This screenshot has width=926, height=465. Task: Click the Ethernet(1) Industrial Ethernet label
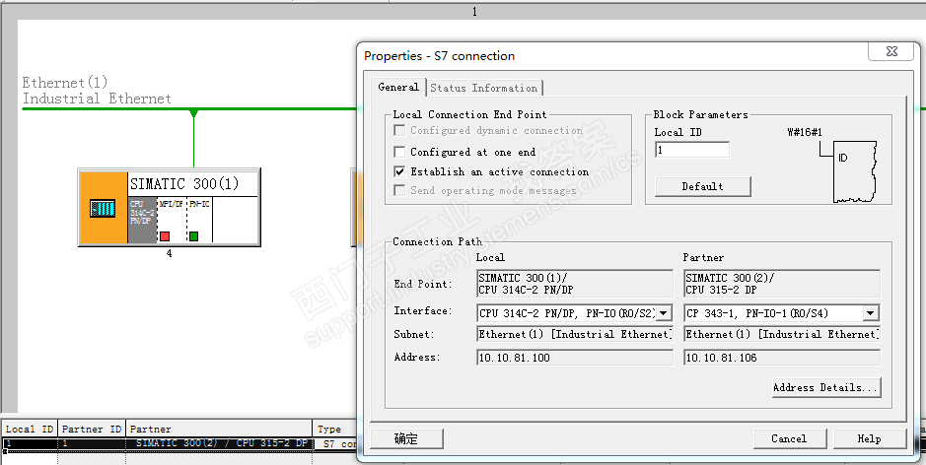pyautogui.click(x=97, y=91)
